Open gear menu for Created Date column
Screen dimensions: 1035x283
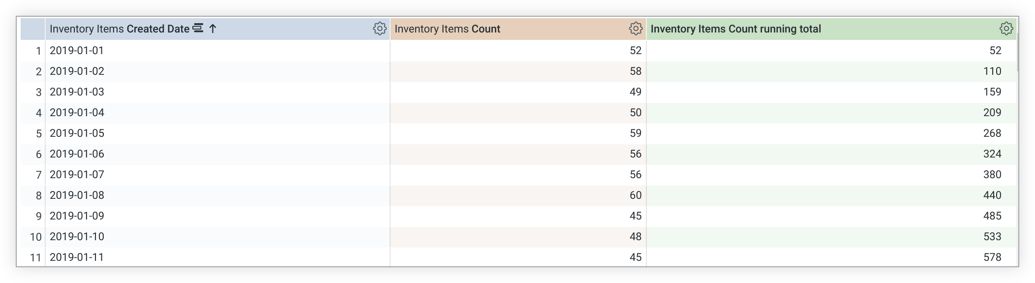[379, 29]
